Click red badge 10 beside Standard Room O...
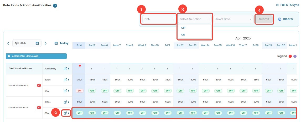 pyautogui.click(x=39, y=108)
